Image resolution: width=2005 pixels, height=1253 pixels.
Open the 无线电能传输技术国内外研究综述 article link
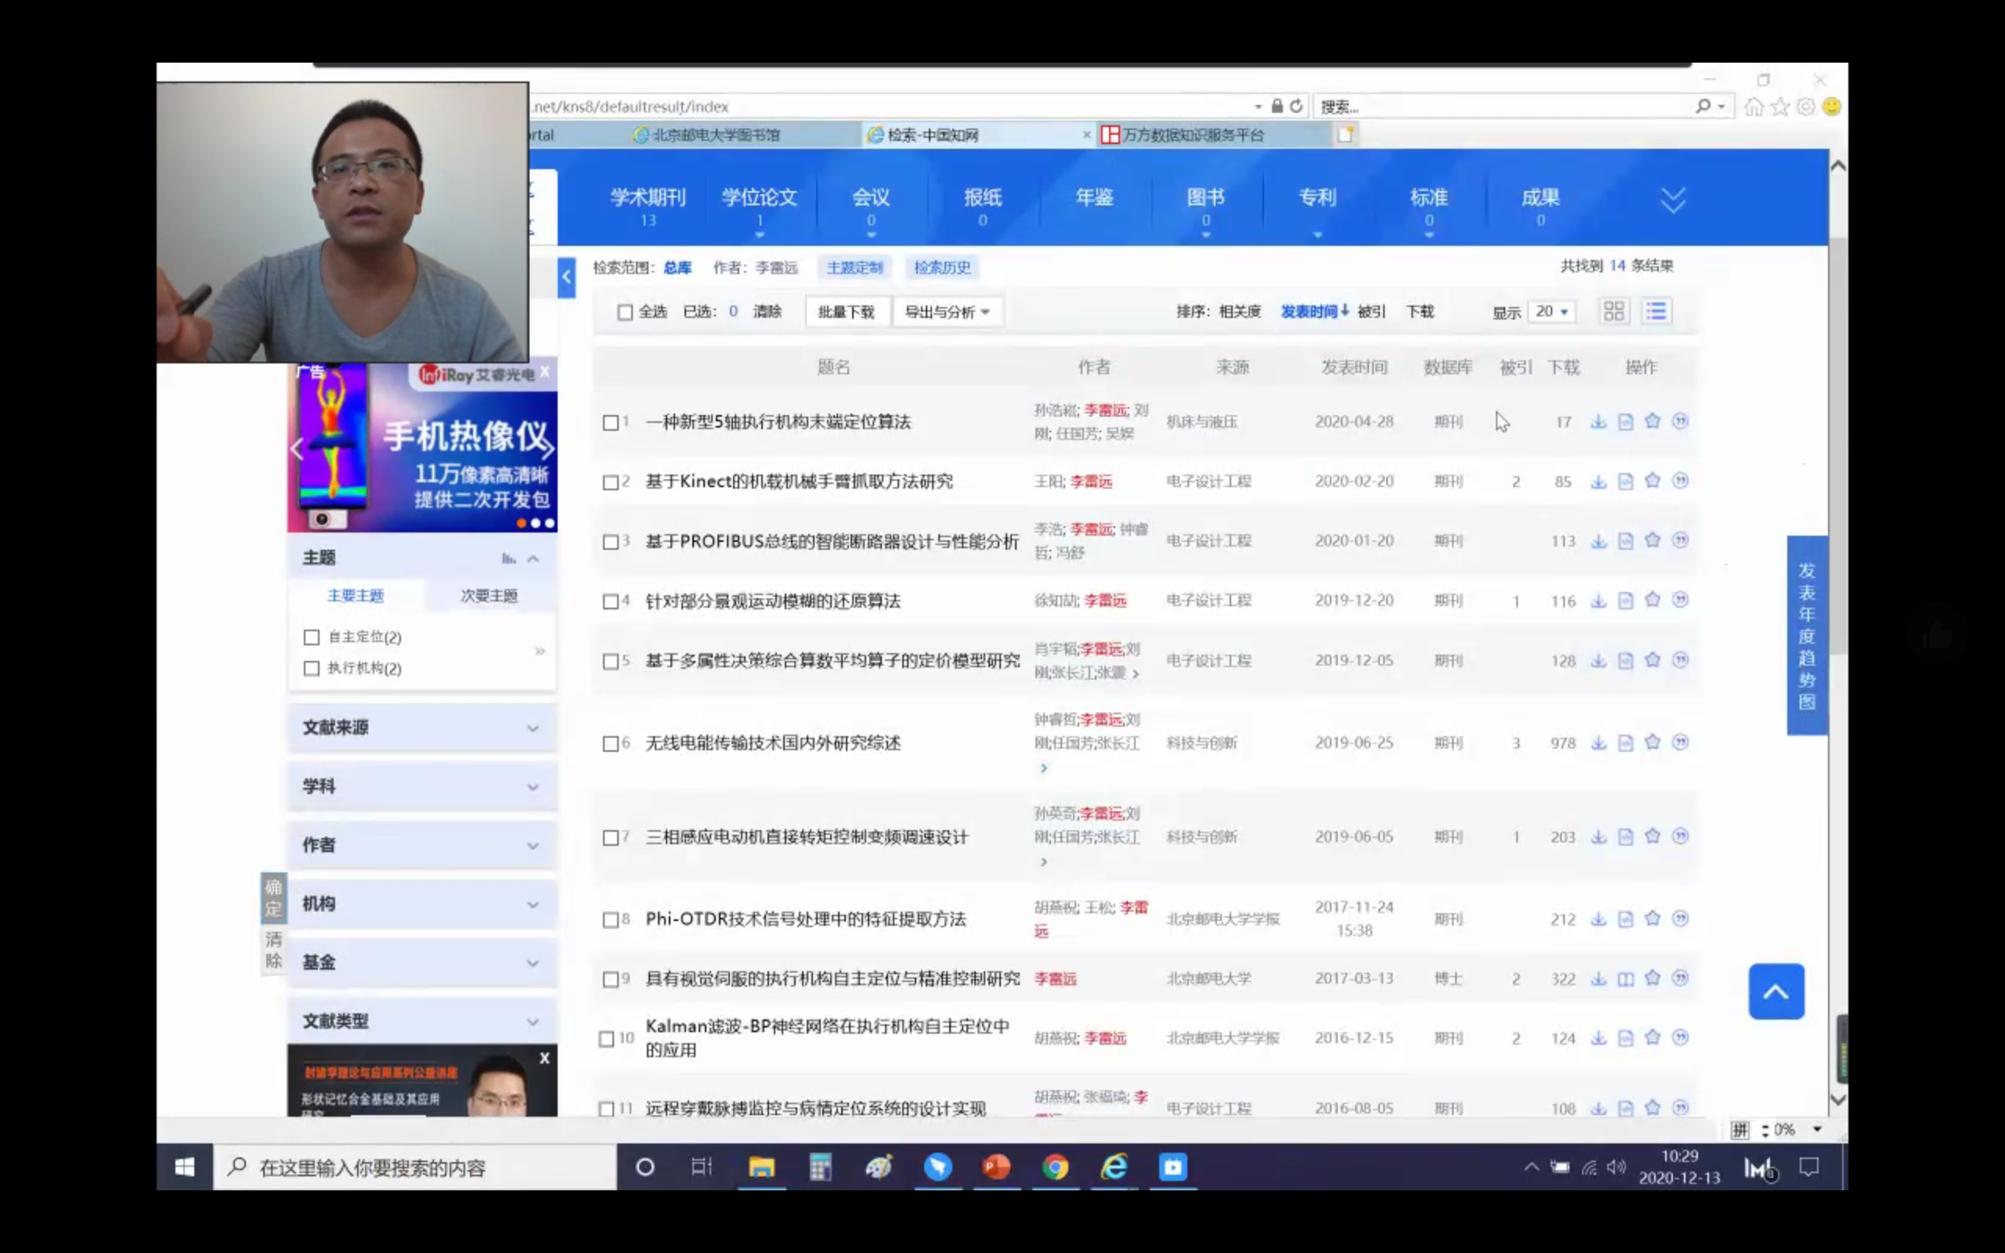click(x=772, y=743)
